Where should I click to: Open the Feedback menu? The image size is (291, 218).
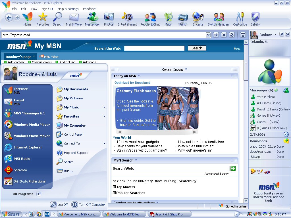pyautogui.click(x=90, y=9)
